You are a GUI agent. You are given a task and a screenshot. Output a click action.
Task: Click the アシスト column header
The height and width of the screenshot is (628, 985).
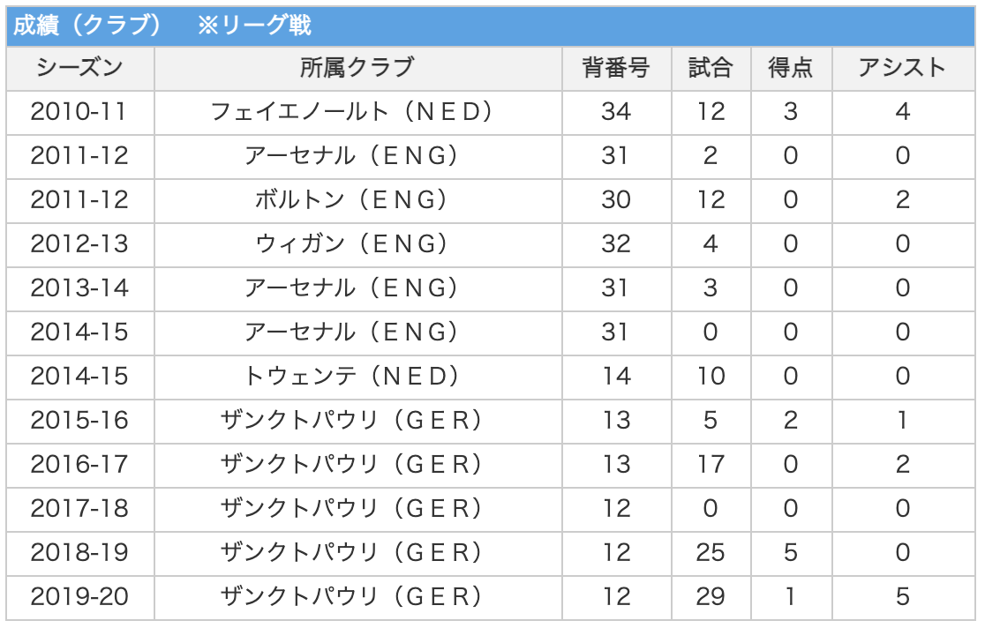pyautogui.click(x=902, y=68)
